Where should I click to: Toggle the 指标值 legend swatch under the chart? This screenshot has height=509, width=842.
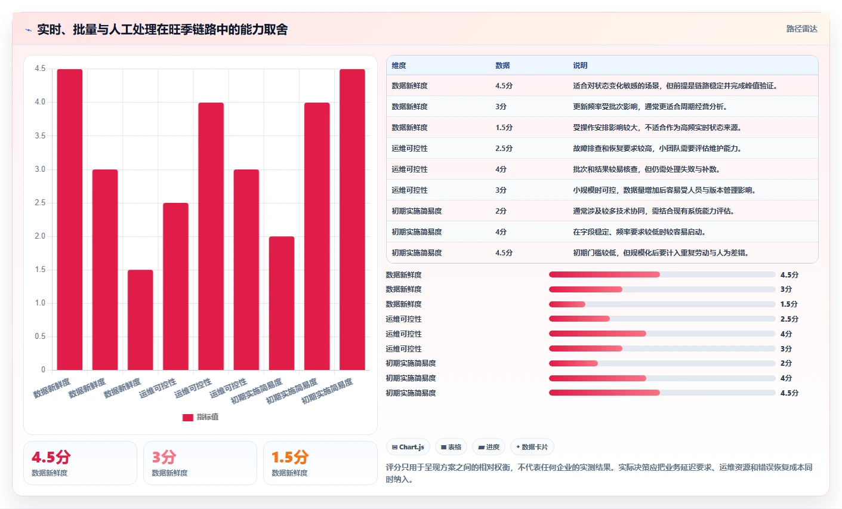click(x=188, y=417)
